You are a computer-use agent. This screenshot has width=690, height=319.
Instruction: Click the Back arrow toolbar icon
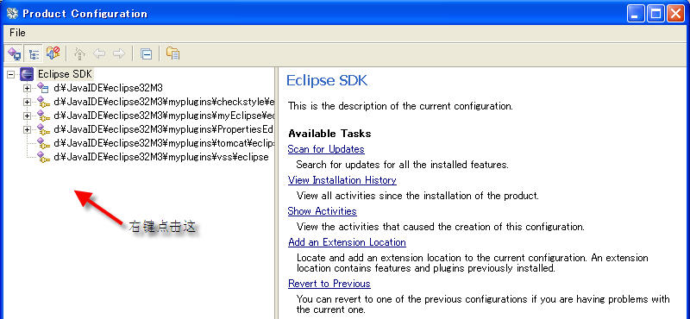click(99, 53)
